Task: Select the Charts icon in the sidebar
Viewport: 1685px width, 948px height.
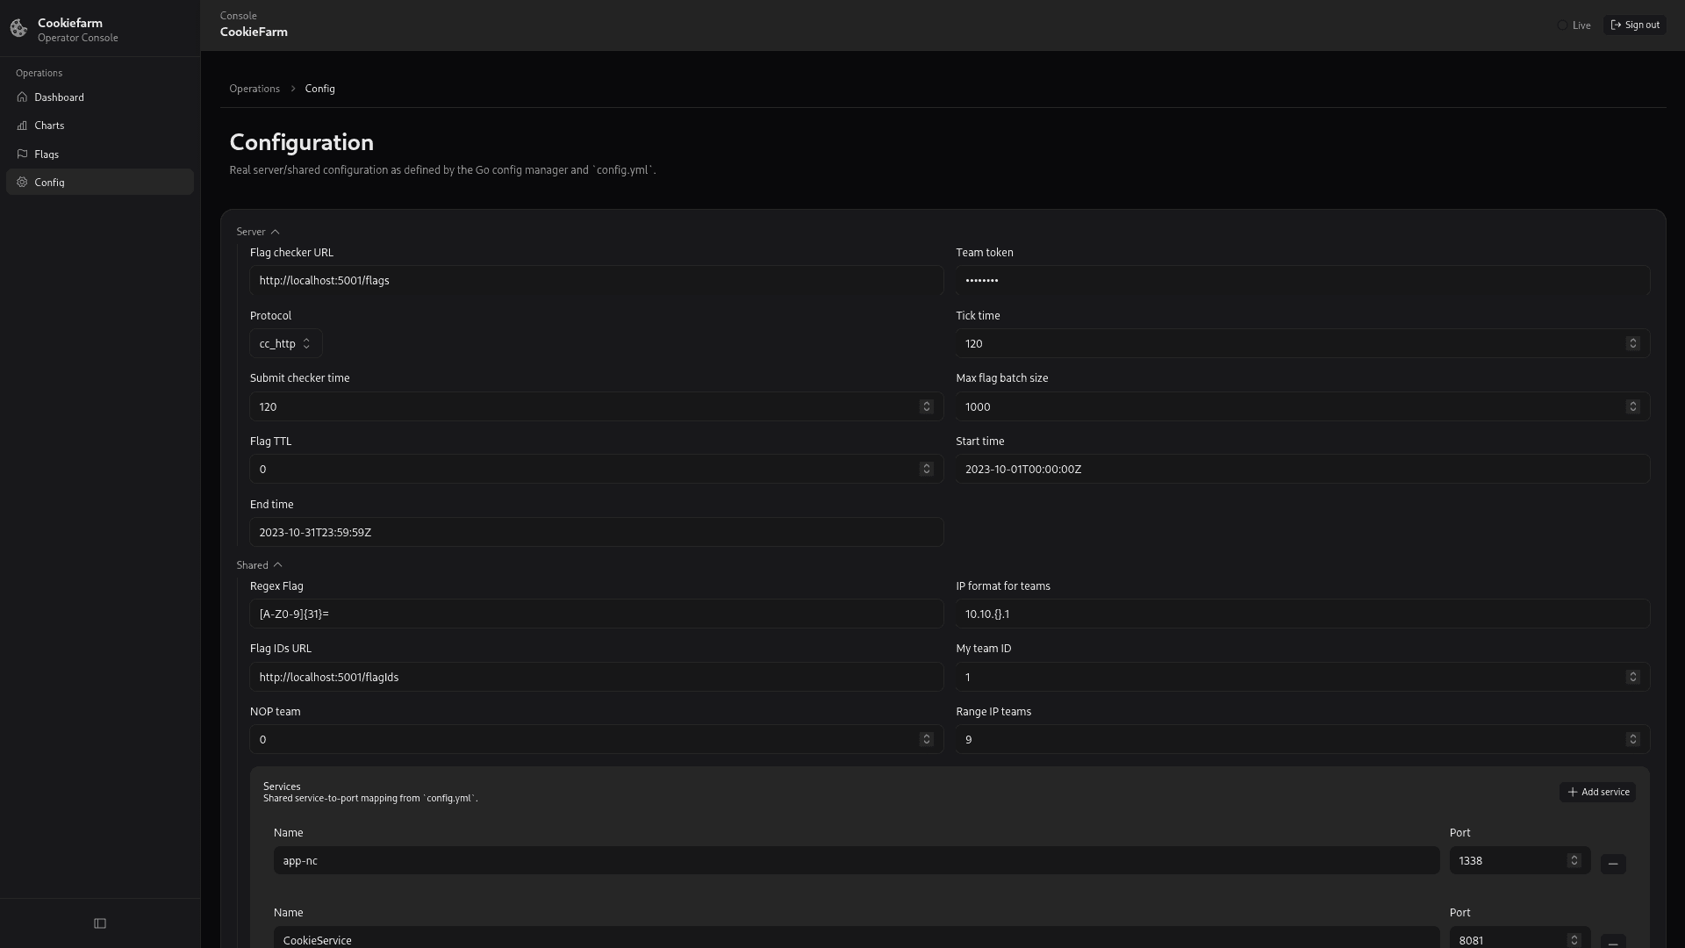Action: tap(22, 126)
